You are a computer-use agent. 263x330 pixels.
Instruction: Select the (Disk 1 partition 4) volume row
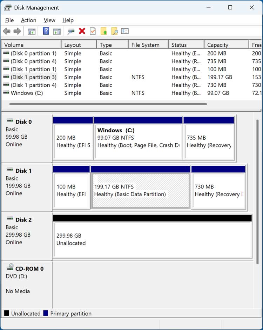131,85
